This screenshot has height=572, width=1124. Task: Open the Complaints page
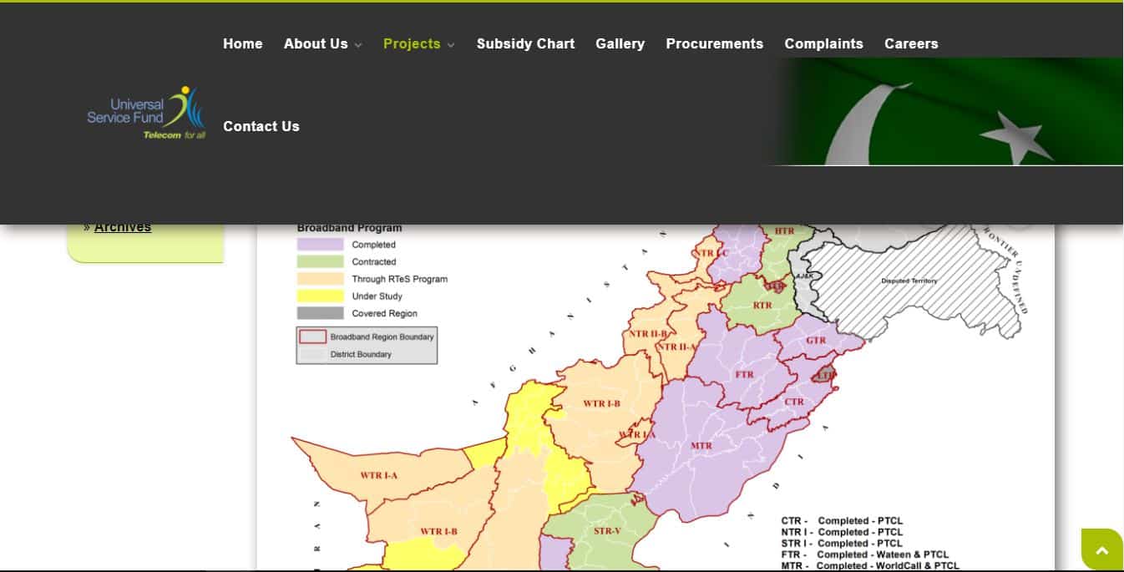[824, 43]
